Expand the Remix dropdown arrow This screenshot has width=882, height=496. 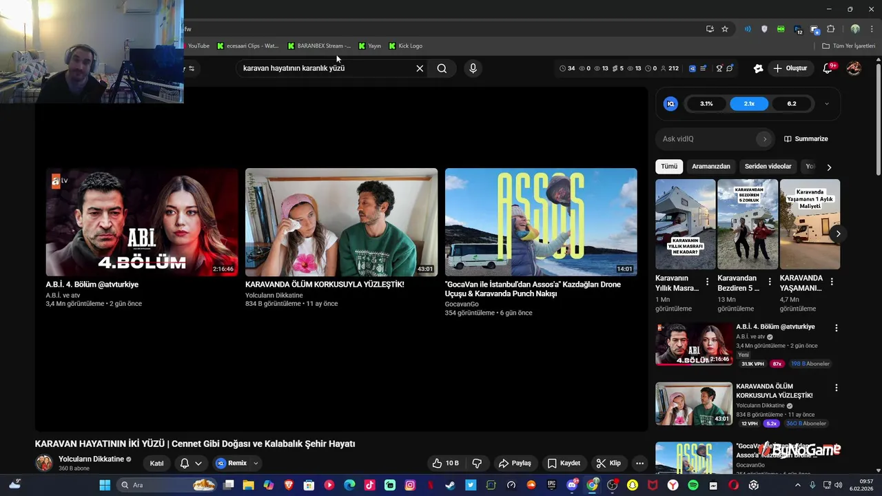point(256,463)
